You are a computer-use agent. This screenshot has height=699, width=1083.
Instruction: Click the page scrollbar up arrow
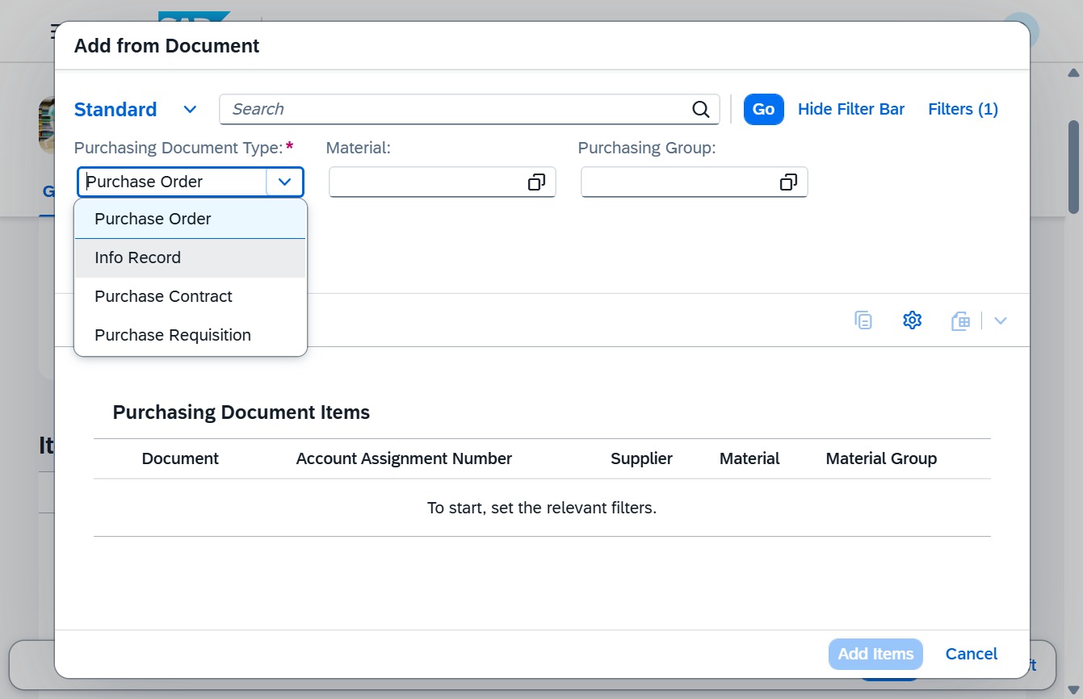1074,73
